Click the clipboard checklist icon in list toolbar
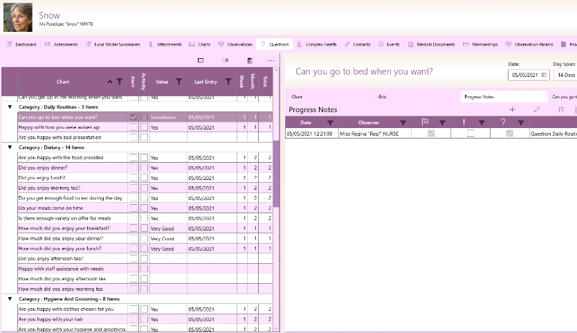Screen dimensions: 577x333 click(x=250, y=60)
